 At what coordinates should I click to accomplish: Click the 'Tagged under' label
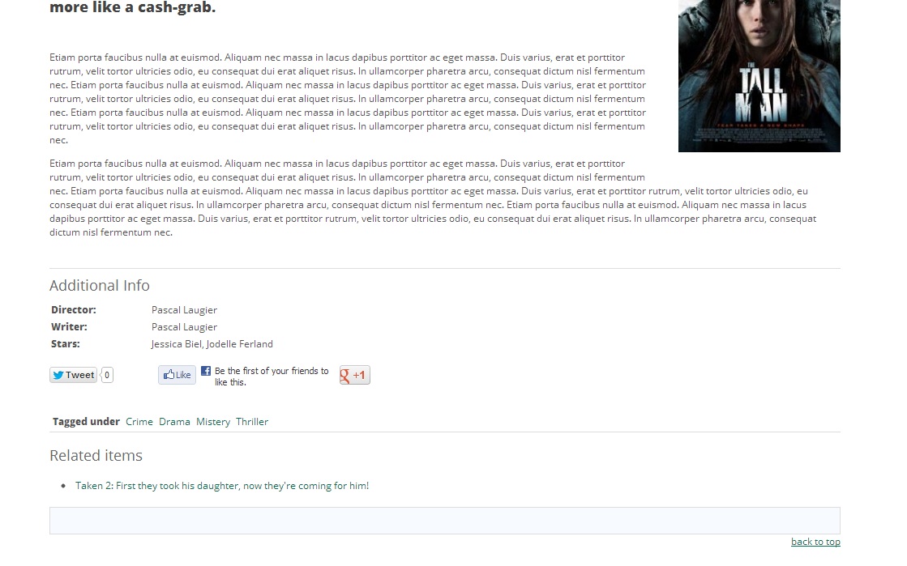point(86,422)
